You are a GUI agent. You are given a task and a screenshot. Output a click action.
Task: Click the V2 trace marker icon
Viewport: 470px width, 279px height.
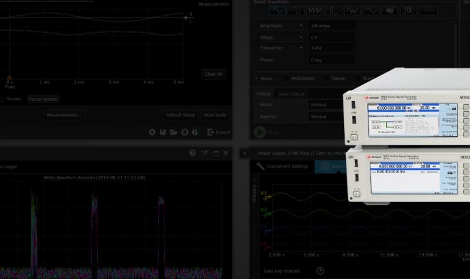click(266, 212)
